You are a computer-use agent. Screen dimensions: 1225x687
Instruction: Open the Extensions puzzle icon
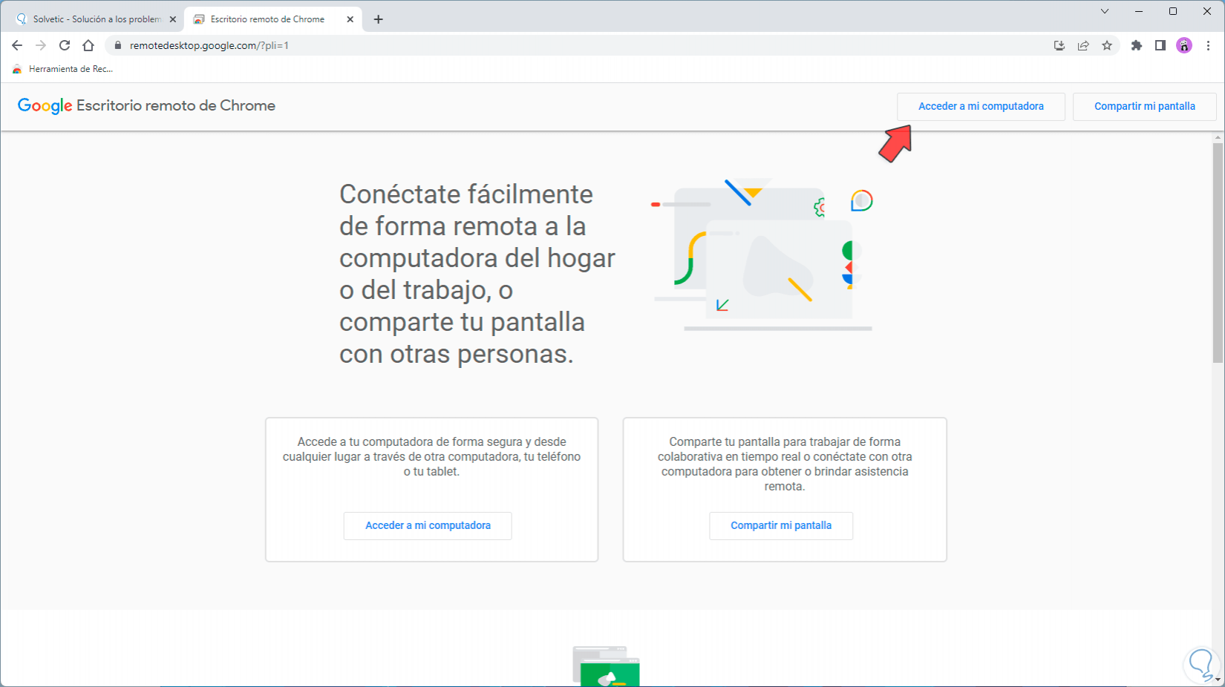point(1137,45)
